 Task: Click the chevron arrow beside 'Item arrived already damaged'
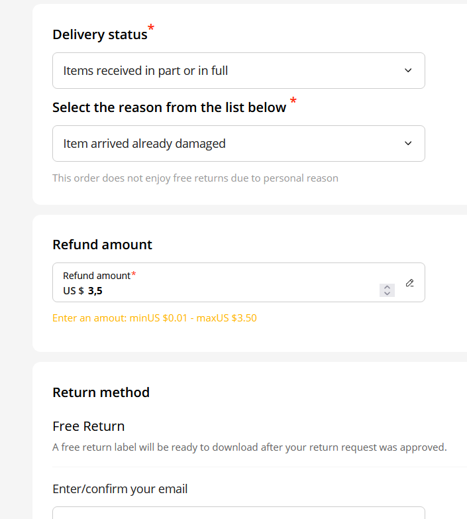[408, 143]
